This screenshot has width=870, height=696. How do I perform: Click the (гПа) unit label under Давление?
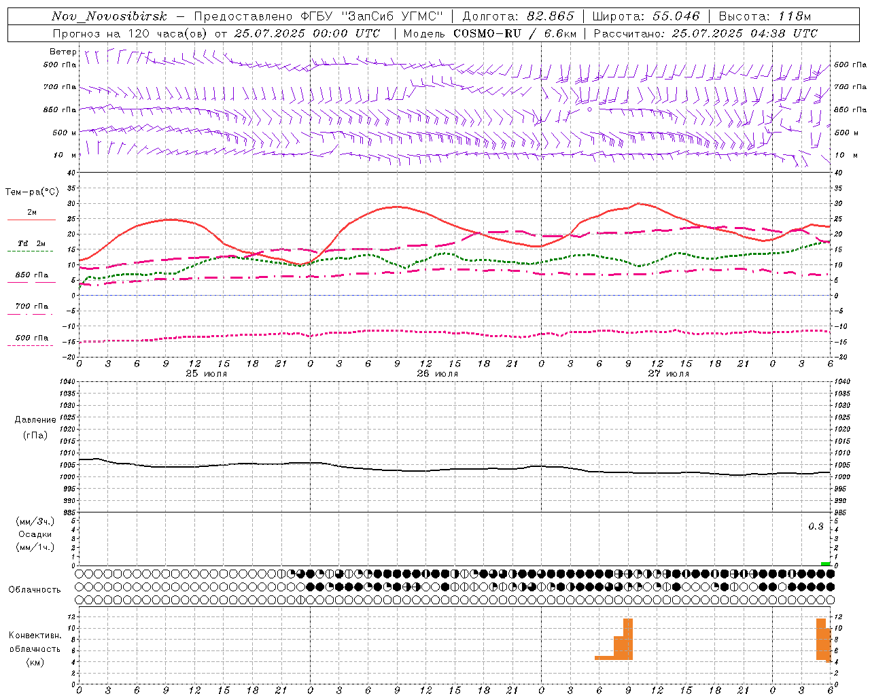(x=35, y=435)
